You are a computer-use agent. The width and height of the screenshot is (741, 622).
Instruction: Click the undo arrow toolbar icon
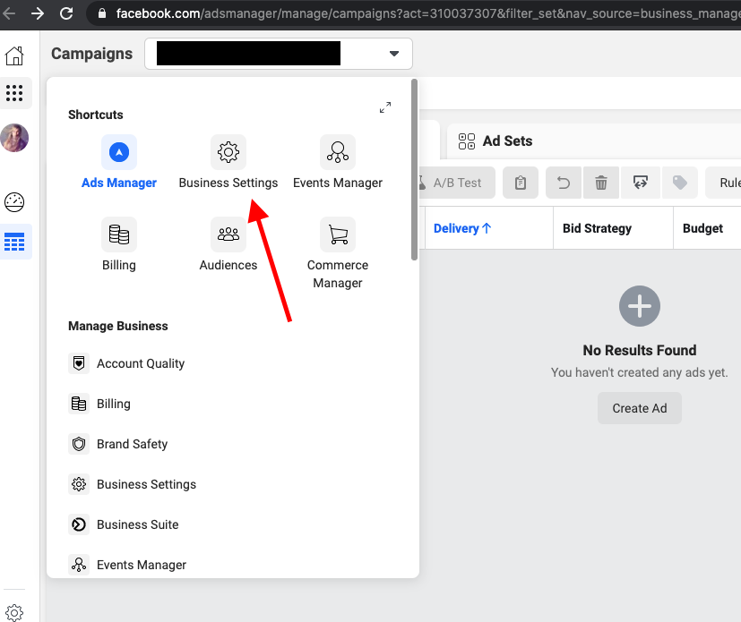[x=564, y=183]
